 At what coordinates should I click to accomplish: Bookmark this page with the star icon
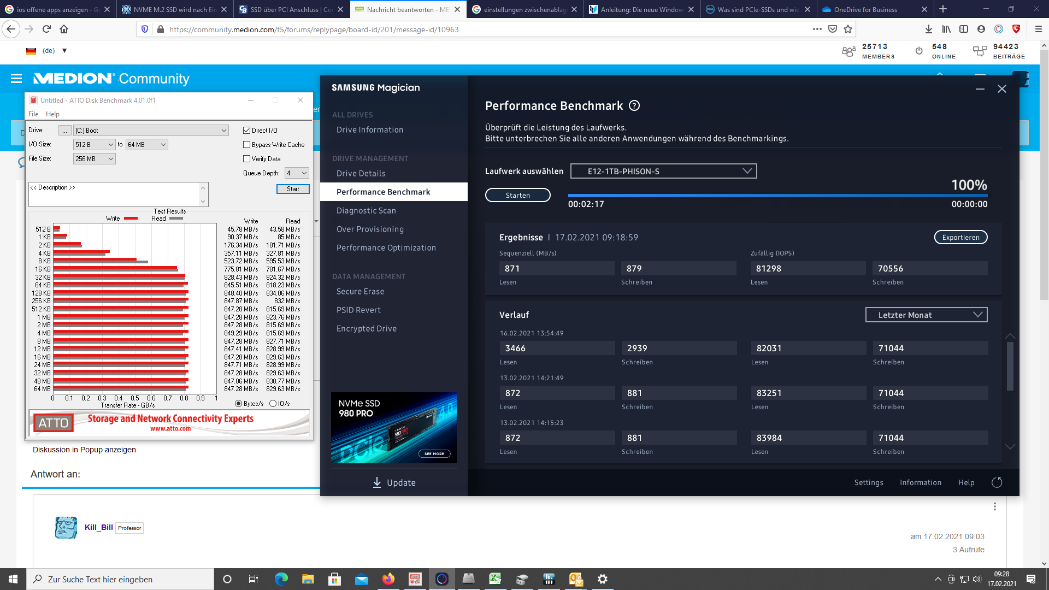[848, 29]
